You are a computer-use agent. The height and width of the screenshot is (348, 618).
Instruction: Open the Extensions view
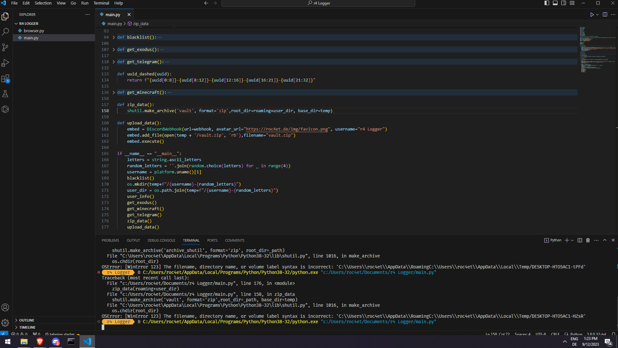pos(5,78)
